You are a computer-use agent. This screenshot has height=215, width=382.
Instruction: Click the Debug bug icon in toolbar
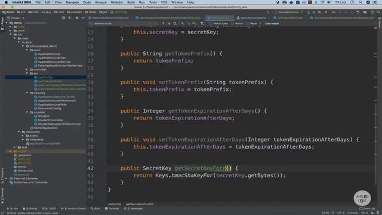314,12
